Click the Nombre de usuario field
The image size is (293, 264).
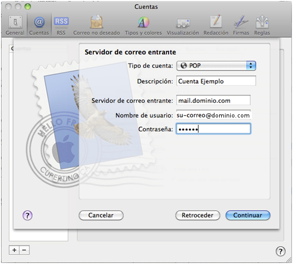point(213,115)
